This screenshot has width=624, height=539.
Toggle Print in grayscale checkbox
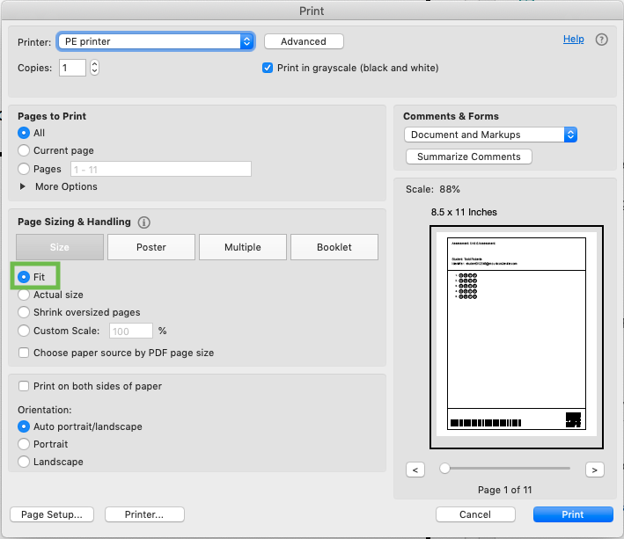coord(268,68)
